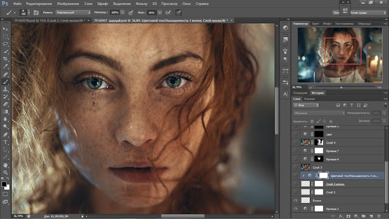The image size is (389, 219).
Task: Adjust navigator zoom slider
Action: coord(341,88)
